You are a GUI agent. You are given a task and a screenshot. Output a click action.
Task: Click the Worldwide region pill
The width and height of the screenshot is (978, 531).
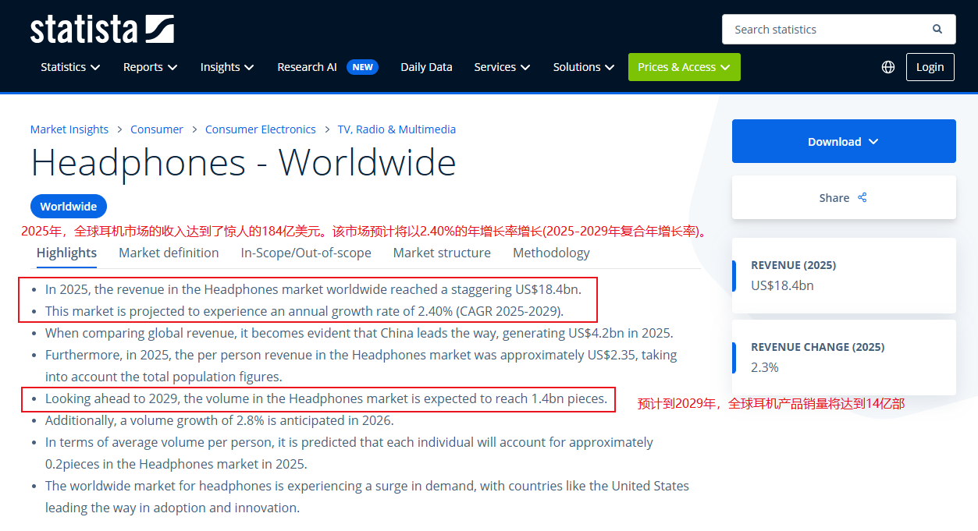click(x=69, y=207)
